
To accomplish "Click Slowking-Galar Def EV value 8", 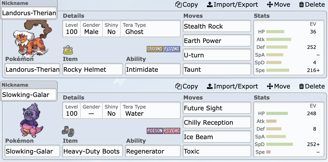I will (x=315, y=129).
